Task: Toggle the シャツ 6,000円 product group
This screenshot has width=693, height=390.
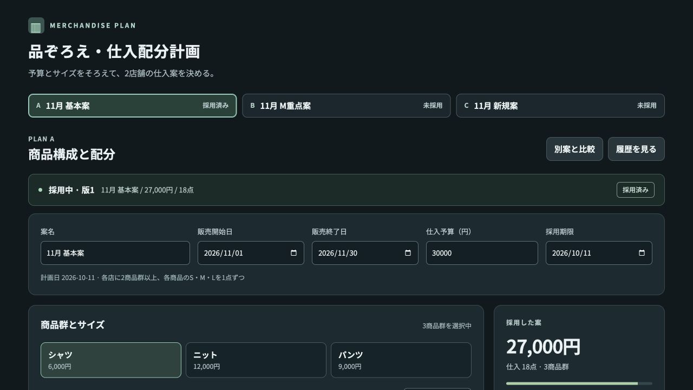Action: coord(111,360)
